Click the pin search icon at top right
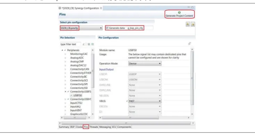The image size is (255, 135). (x=188, y=24)
